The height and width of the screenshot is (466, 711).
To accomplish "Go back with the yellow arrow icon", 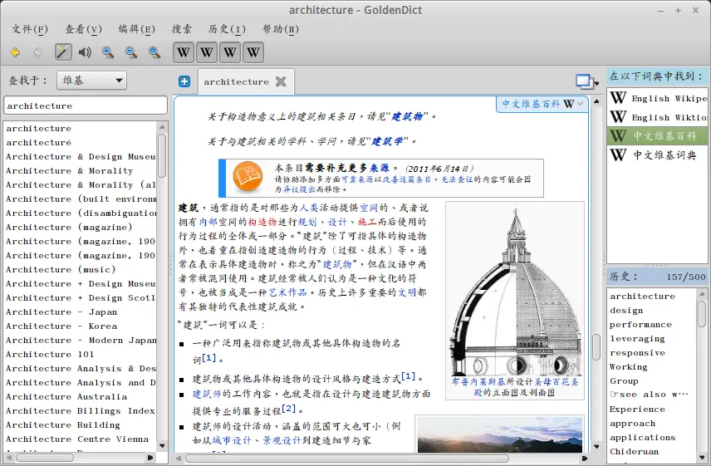I will coord(15,52).
